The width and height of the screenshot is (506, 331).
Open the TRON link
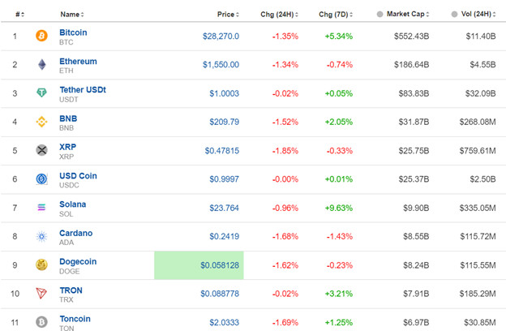(71, 290)
